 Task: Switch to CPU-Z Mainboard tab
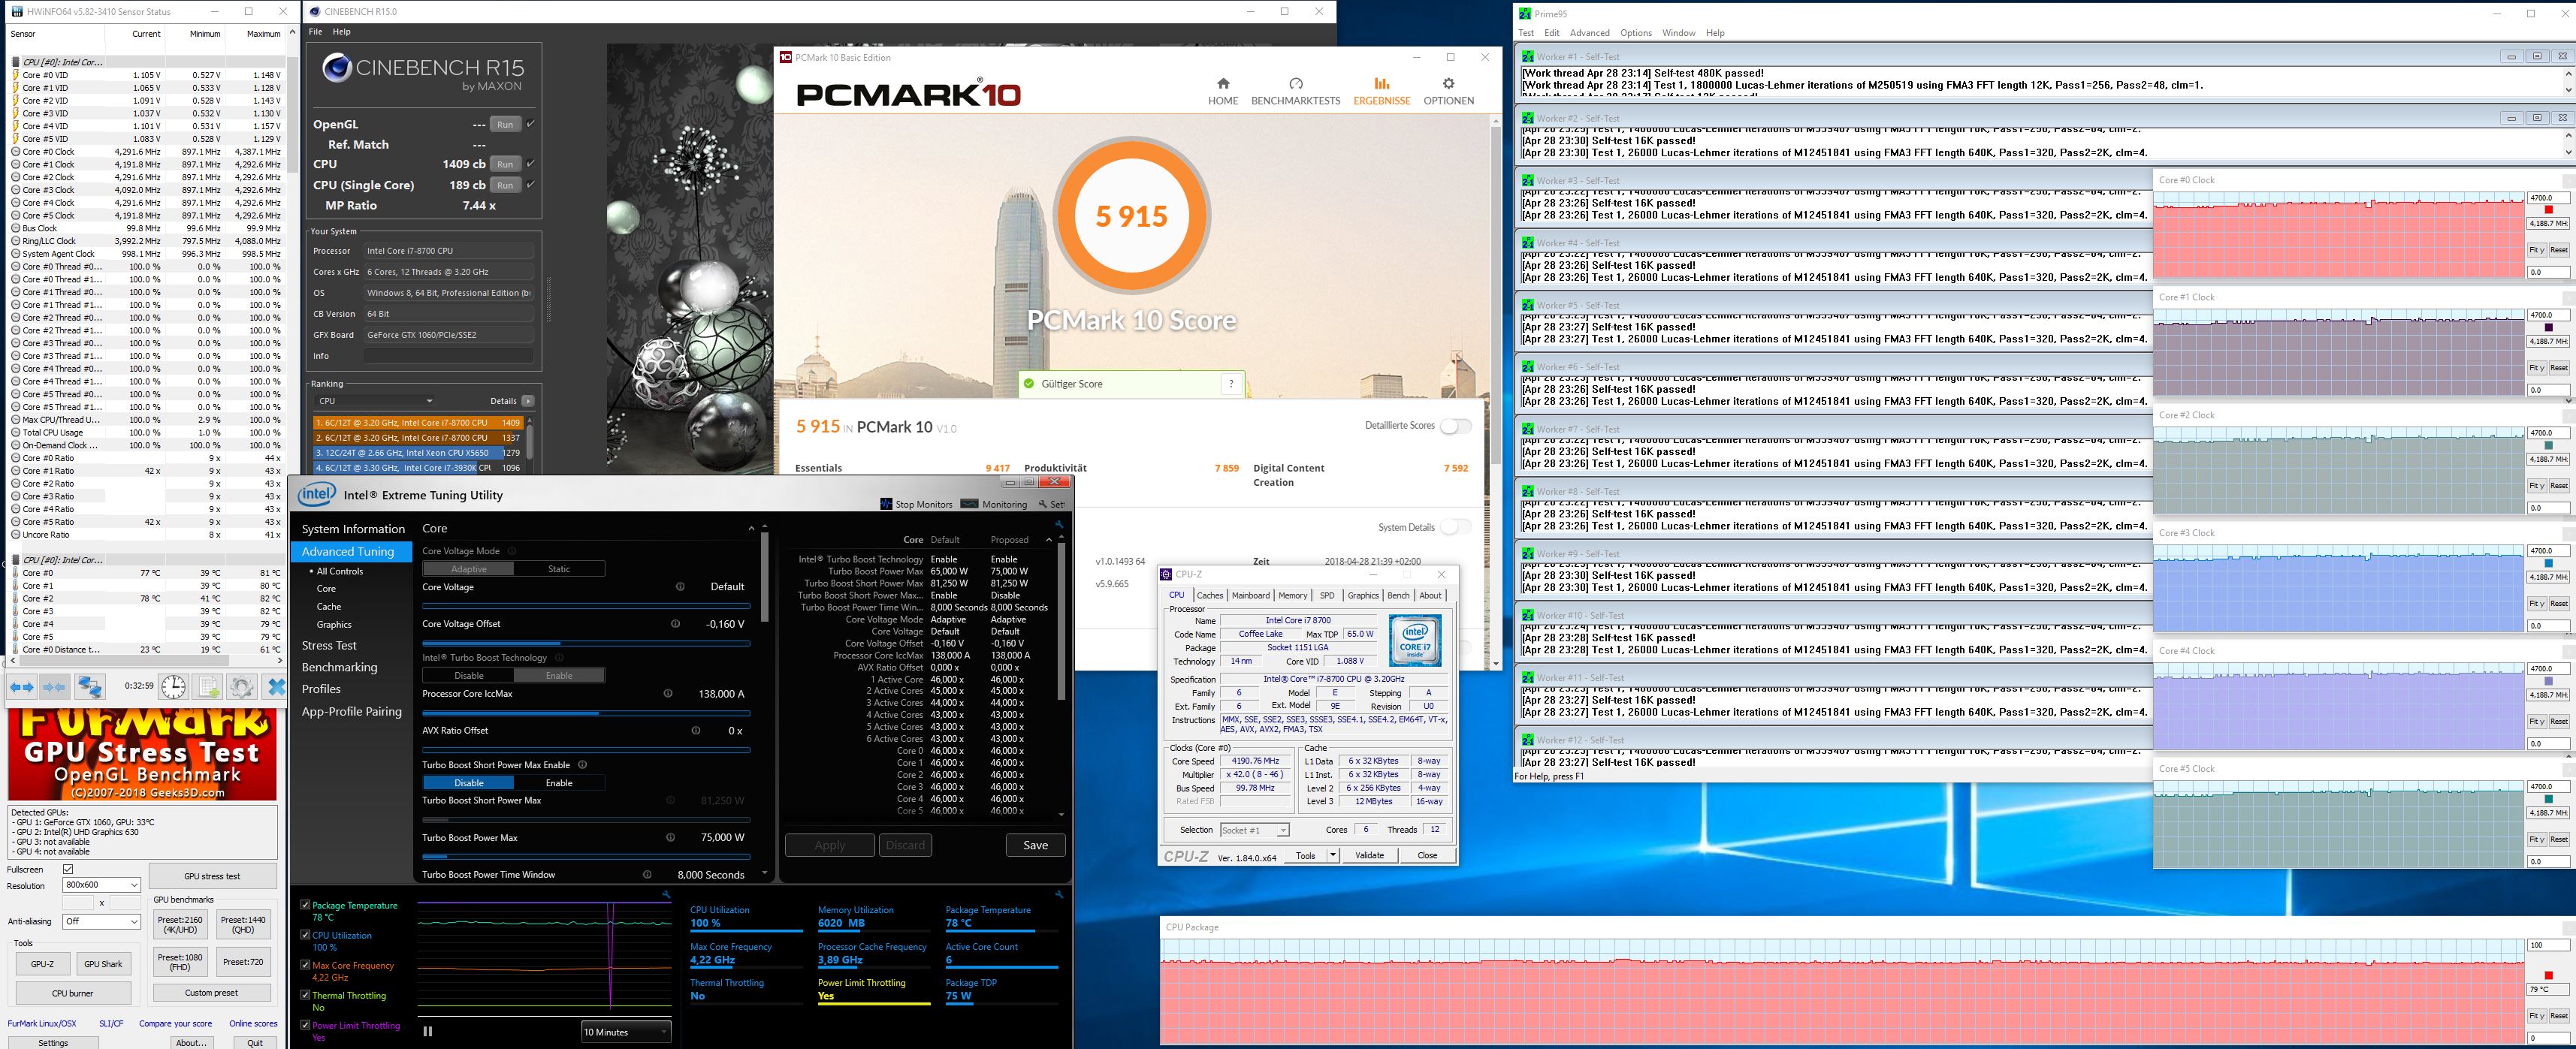(1250, 595)
